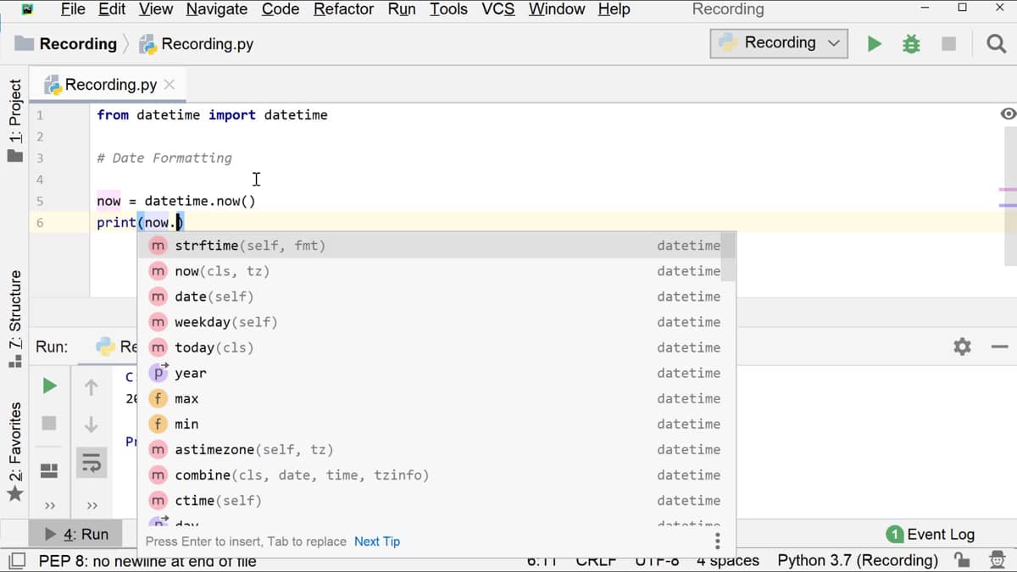Stop the process with the toolbar stop square
Screen dimensions: 1017x572
point(948,43)
